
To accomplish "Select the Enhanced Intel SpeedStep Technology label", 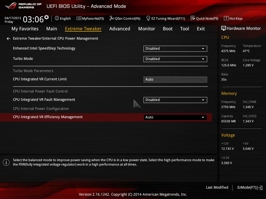I will coord(44,48).
